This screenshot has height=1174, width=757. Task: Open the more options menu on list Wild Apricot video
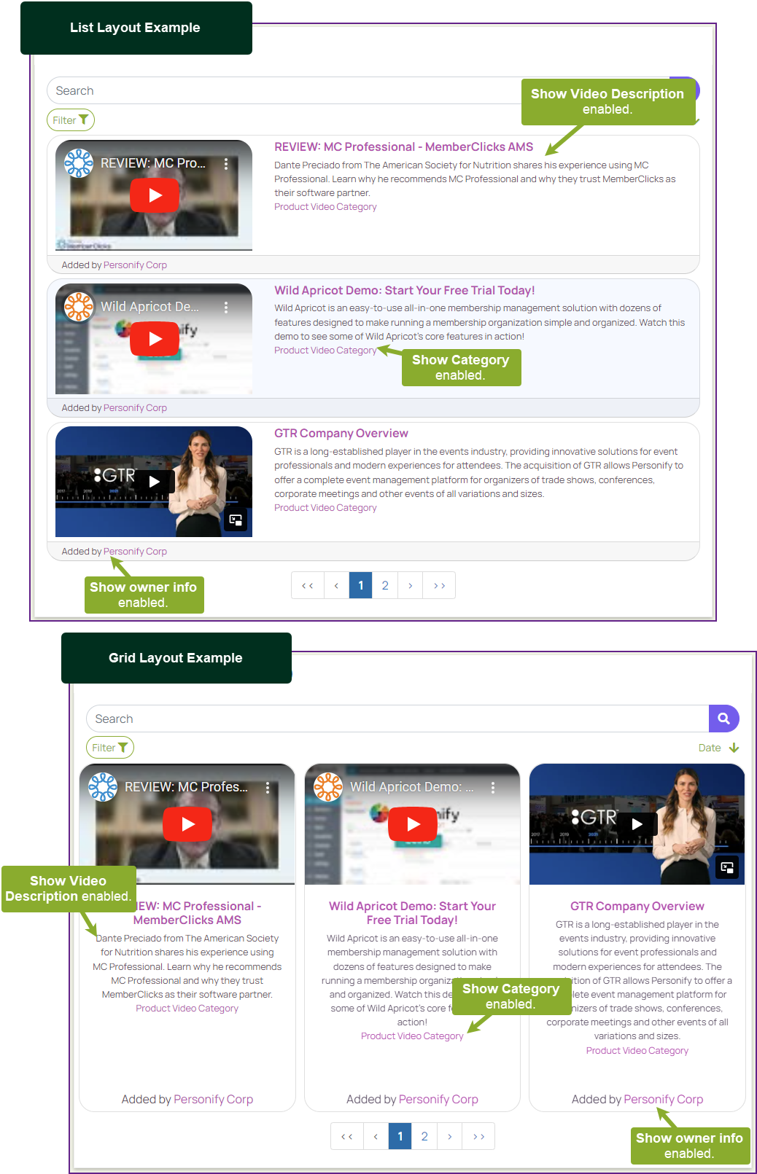[x=226, y=308]
